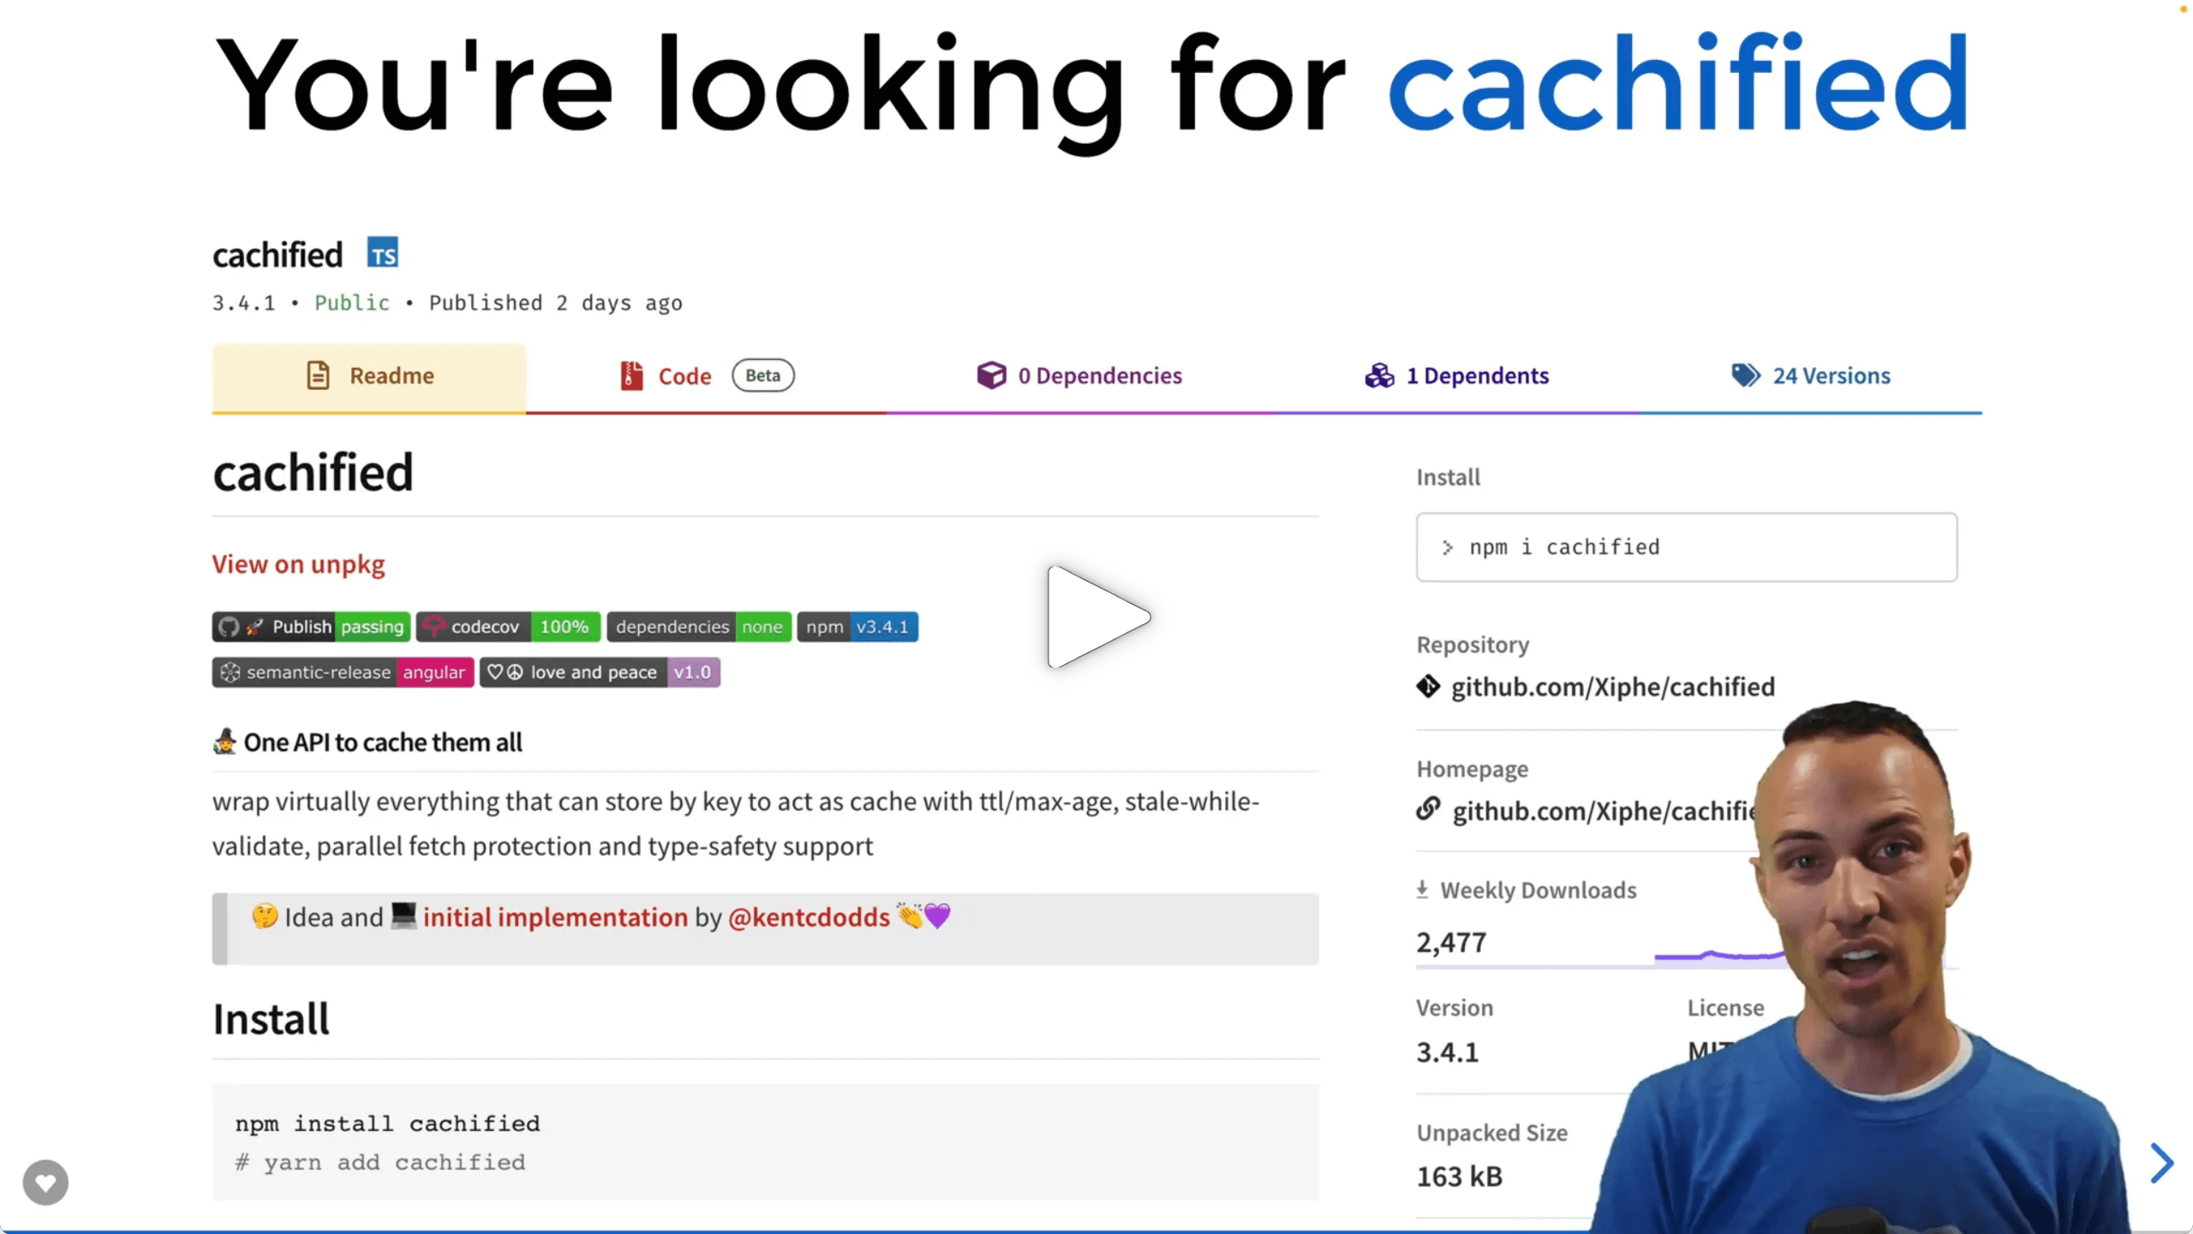2193x1234 pixels.
Task: Click the yarn add cachified comment line
Action: [380, 1163]
